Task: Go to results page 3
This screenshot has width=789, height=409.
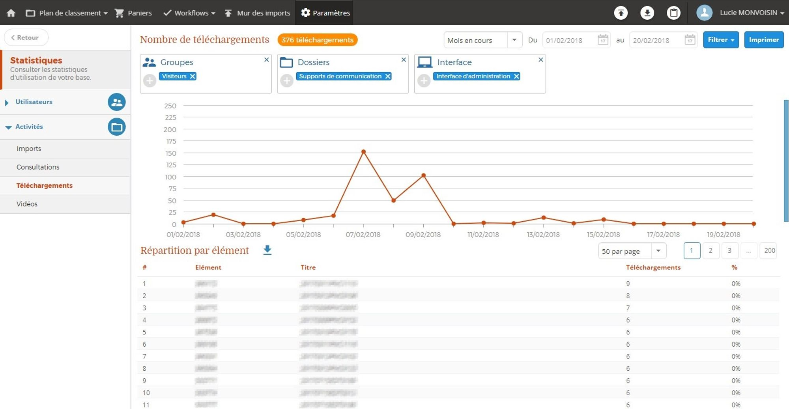Action: (729, 250)
